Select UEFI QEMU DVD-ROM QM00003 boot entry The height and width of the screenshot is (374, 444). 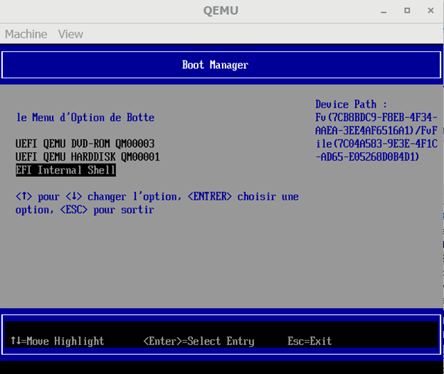click(85, 144)
